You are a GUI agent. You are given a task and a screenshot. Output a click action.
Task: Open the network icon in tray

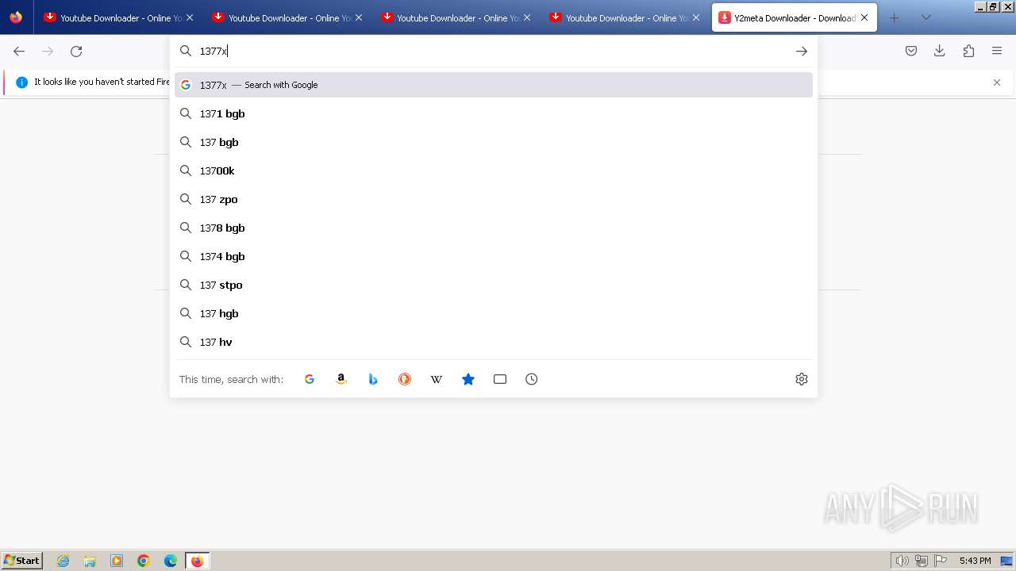point(922,561)
